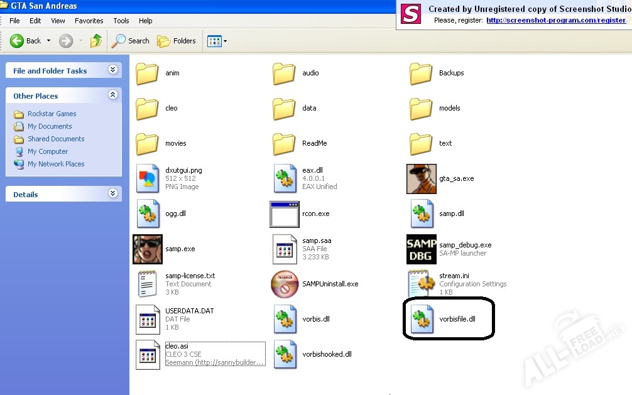Click the samp_debug.exe SA-MP launcher icon
Viewport: 632px width, 395px height.
(422, 249)
